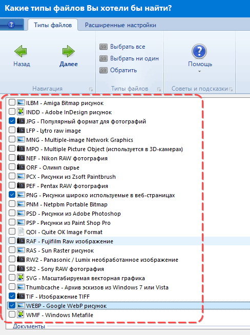Image resolution: width=250 pixels, height=335 pixels.
Task: Select the Thumbcache thumbnails archive row
Action: pyautogui.click(x=97, y=287)
